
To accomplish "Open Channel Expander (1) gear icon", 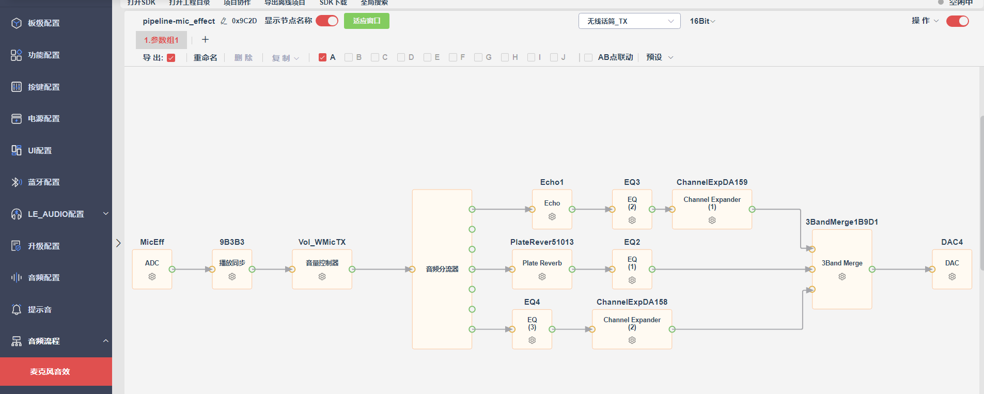I will (x=712, y=220).
